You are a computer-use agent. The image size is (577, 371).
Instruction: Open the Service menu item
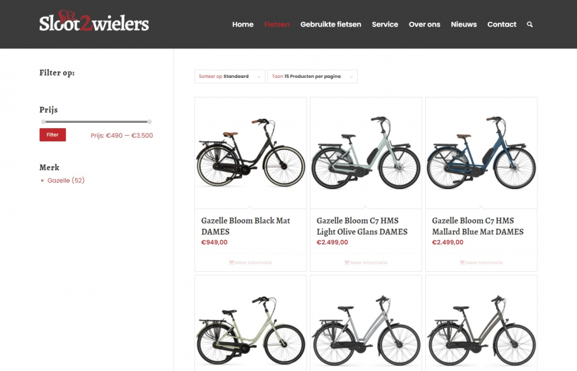[x=385, y=24]
